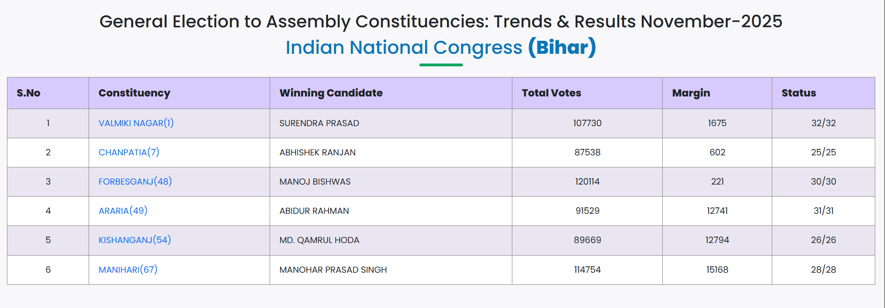This screenshot has width=885, height=308.
Task: Click the Indian National Congress (Bihar) heading
Action: pyautogui.click(x=440, y=48)
